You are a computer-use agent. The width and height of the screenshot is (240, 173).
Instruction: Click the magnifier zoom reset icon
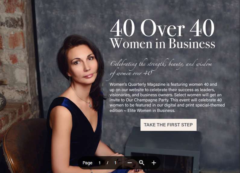tap(141, 163)
